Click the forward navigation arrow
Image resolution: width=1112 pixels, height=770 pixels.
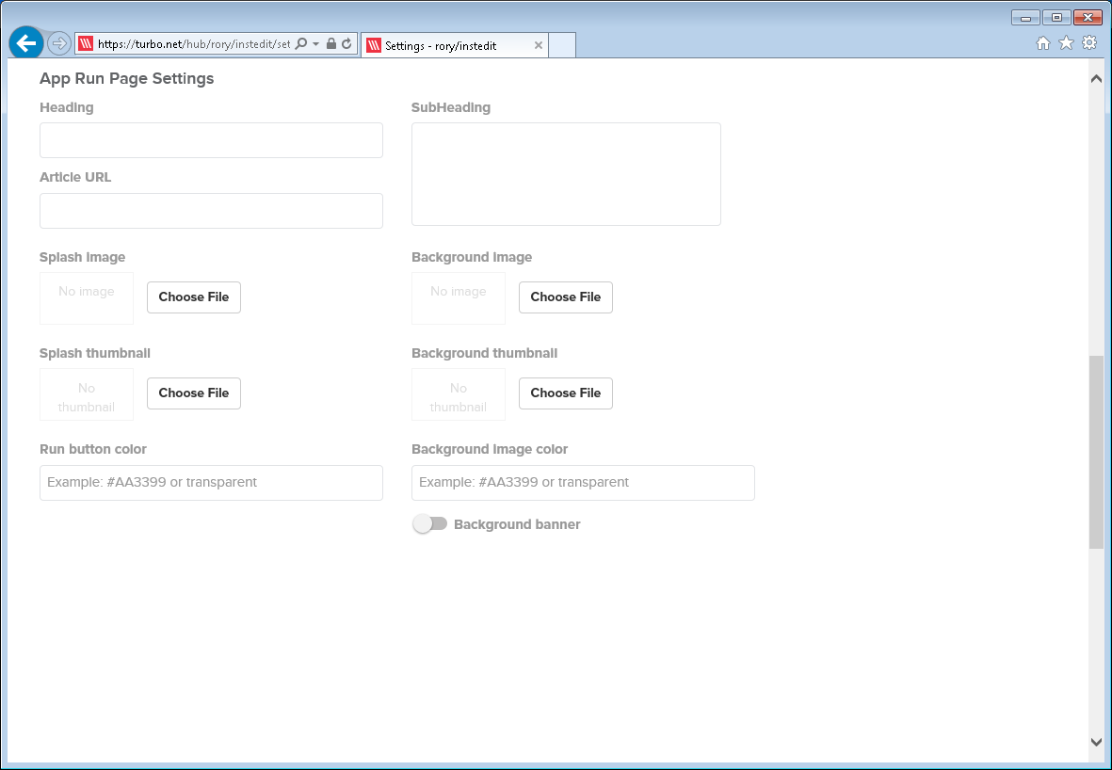tap(56, 42)
